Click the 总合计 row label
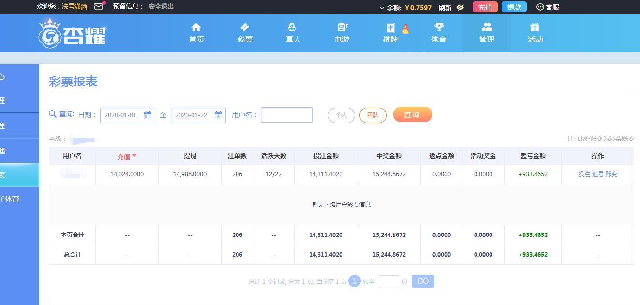 click(x=73, y=255)
